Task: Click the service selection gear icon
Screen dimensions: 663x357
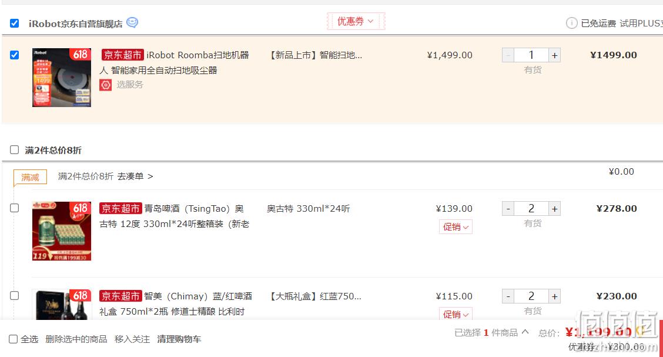Action: click(106, 85)
